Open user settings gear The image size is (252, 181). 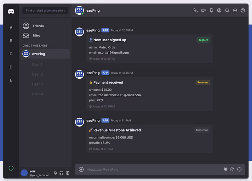[67, 173]
